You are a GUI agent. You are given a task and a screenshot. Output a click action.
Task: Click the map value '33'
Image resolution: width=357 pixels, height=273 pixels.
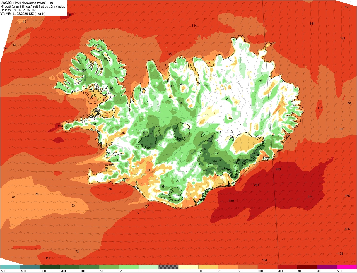coord(73,206)
